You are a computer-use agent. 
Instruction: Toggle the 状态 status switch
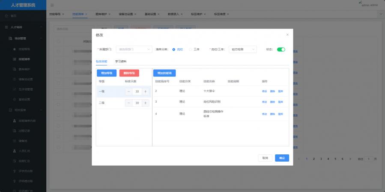coord(281,50)
